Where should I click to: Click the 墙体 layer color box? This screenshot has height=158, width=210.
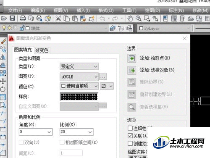coord(28,29)
